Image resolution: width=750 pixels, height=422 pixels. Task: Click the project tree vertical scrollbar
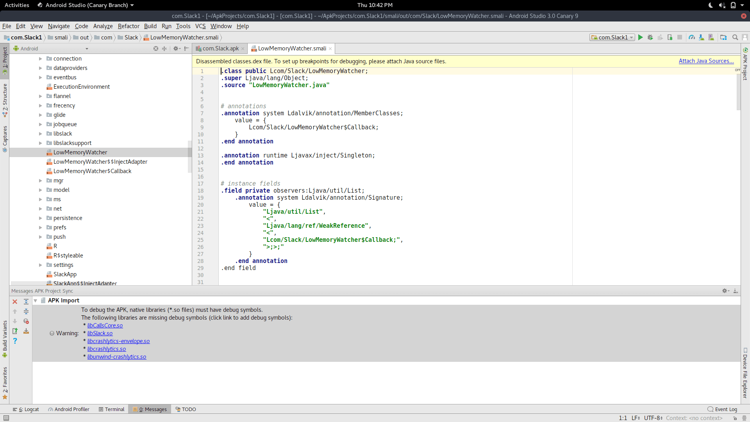pos(190,156)
